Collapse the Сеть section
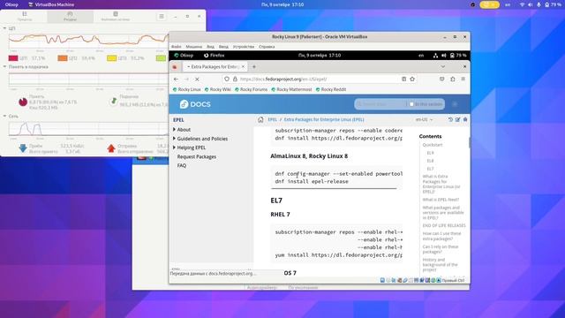The height and width of the screenshot is (318, 565). coord(5,116)
